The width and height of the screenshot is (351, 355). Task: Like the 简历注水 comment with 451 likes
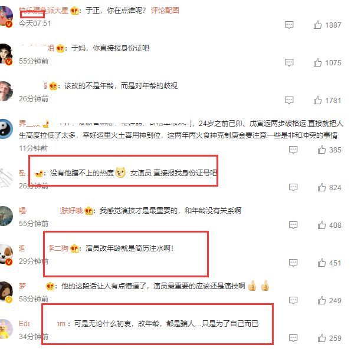click(322, 263)
